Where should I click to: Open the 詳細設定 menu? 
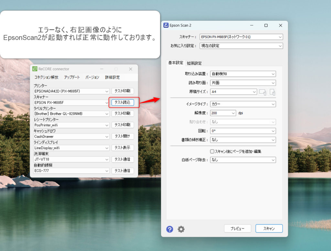[112, 77]
